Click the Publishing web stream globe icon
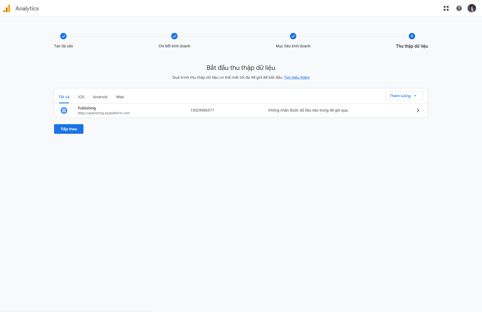The image size is (482, 312). pos(64,111)
